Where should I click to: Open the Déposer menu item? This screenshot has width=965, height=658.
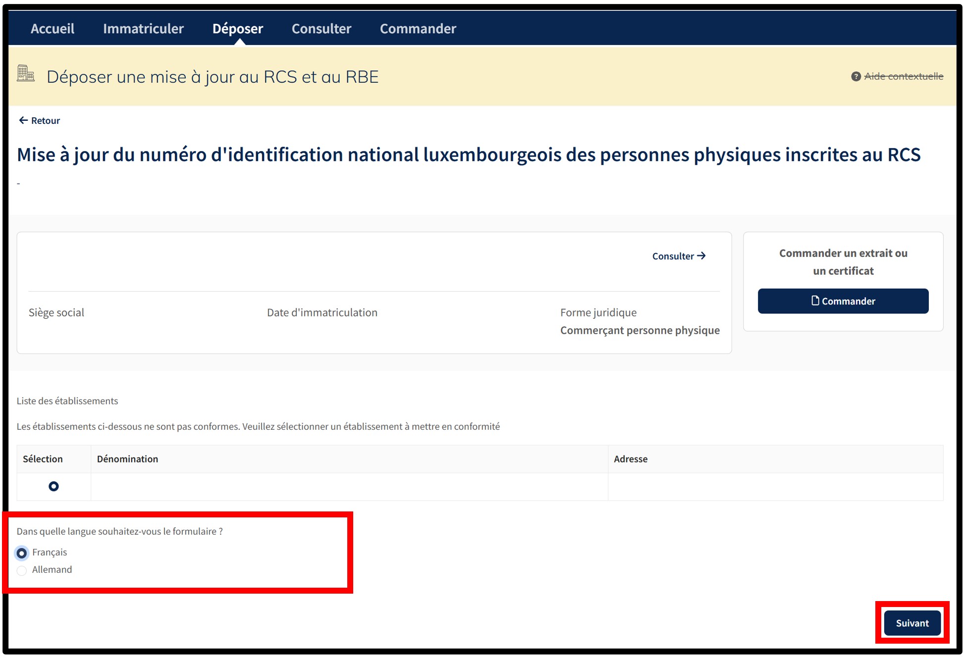[238, 29]
